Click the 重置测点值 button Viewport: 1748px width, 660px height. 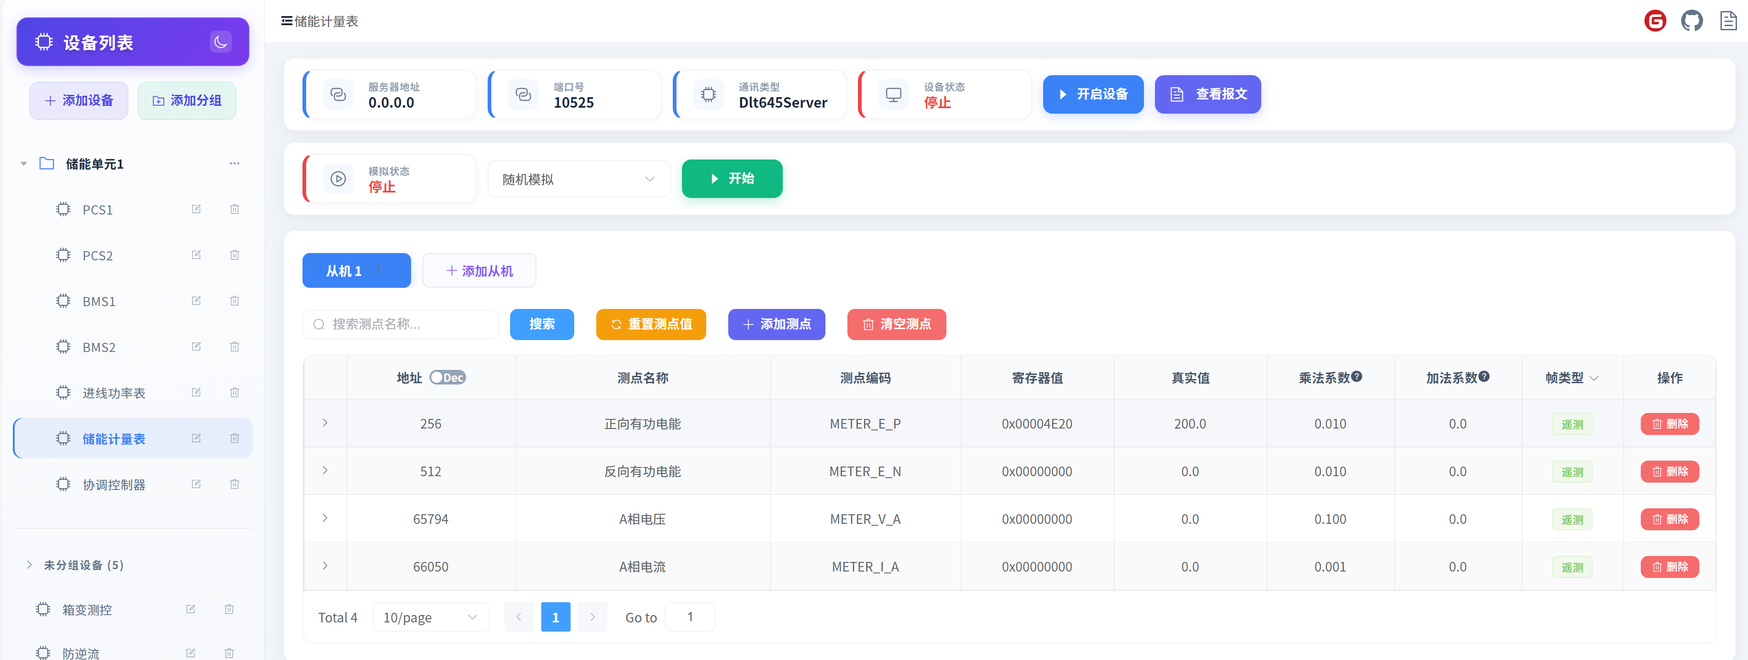click(651, 324)
